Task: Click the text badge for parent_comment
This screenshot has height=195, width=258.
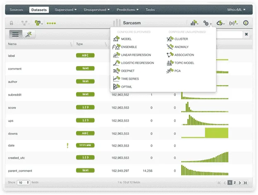Action: pyautogui.click(x=85, y=170)
